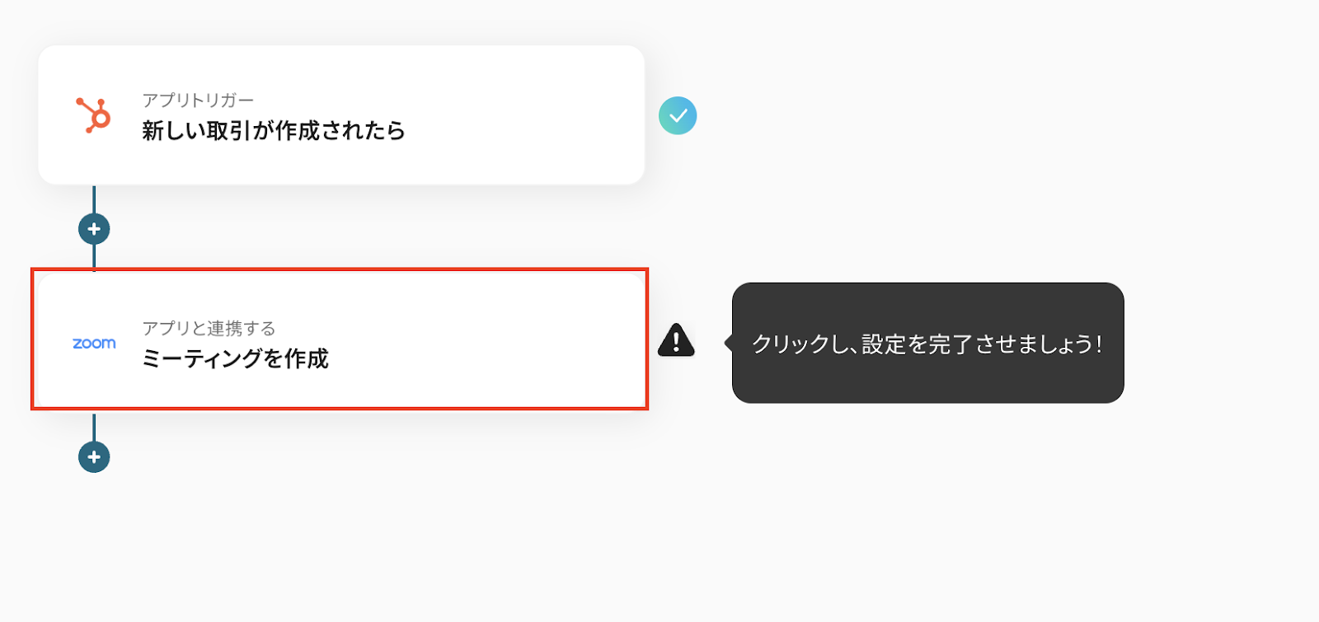Click the Zoom logo icon
1319x622 pixels.
tap(94, 343)
